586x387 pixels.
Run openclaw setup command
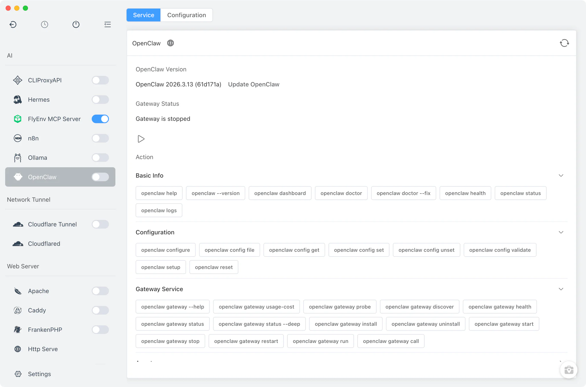coord(161,267)
